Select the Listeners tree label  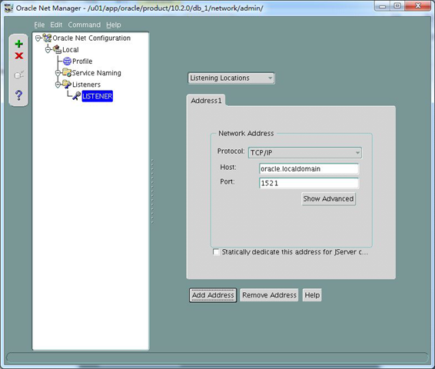tap(86, 85)
